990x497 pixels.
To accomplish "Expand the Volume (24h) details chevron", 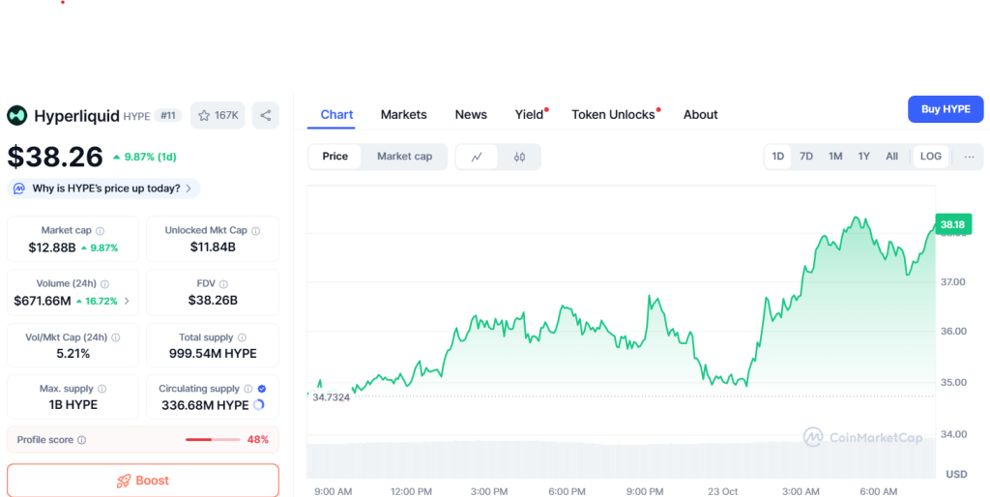I will (x=127, y=302).
